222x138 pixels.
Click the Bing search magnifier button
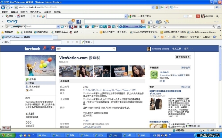216,7
